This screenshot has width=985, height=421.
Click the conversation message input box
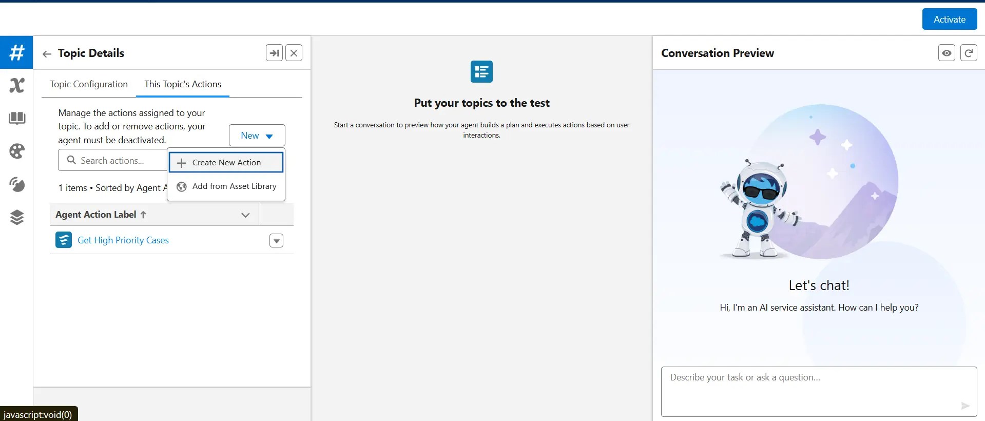click(819, 391)
